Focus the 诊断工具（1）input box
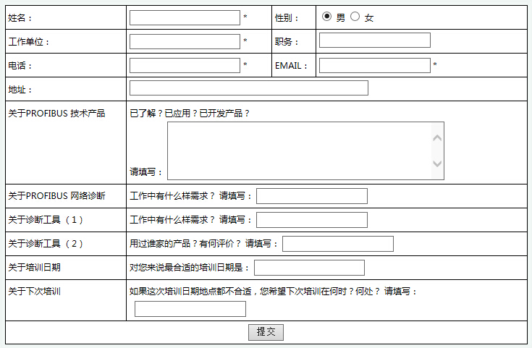 point(311,220)
